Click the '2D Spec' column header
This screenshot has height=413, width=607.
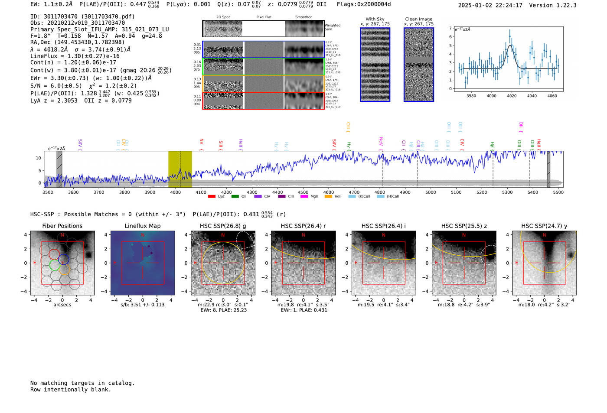[x=223, y=17]
